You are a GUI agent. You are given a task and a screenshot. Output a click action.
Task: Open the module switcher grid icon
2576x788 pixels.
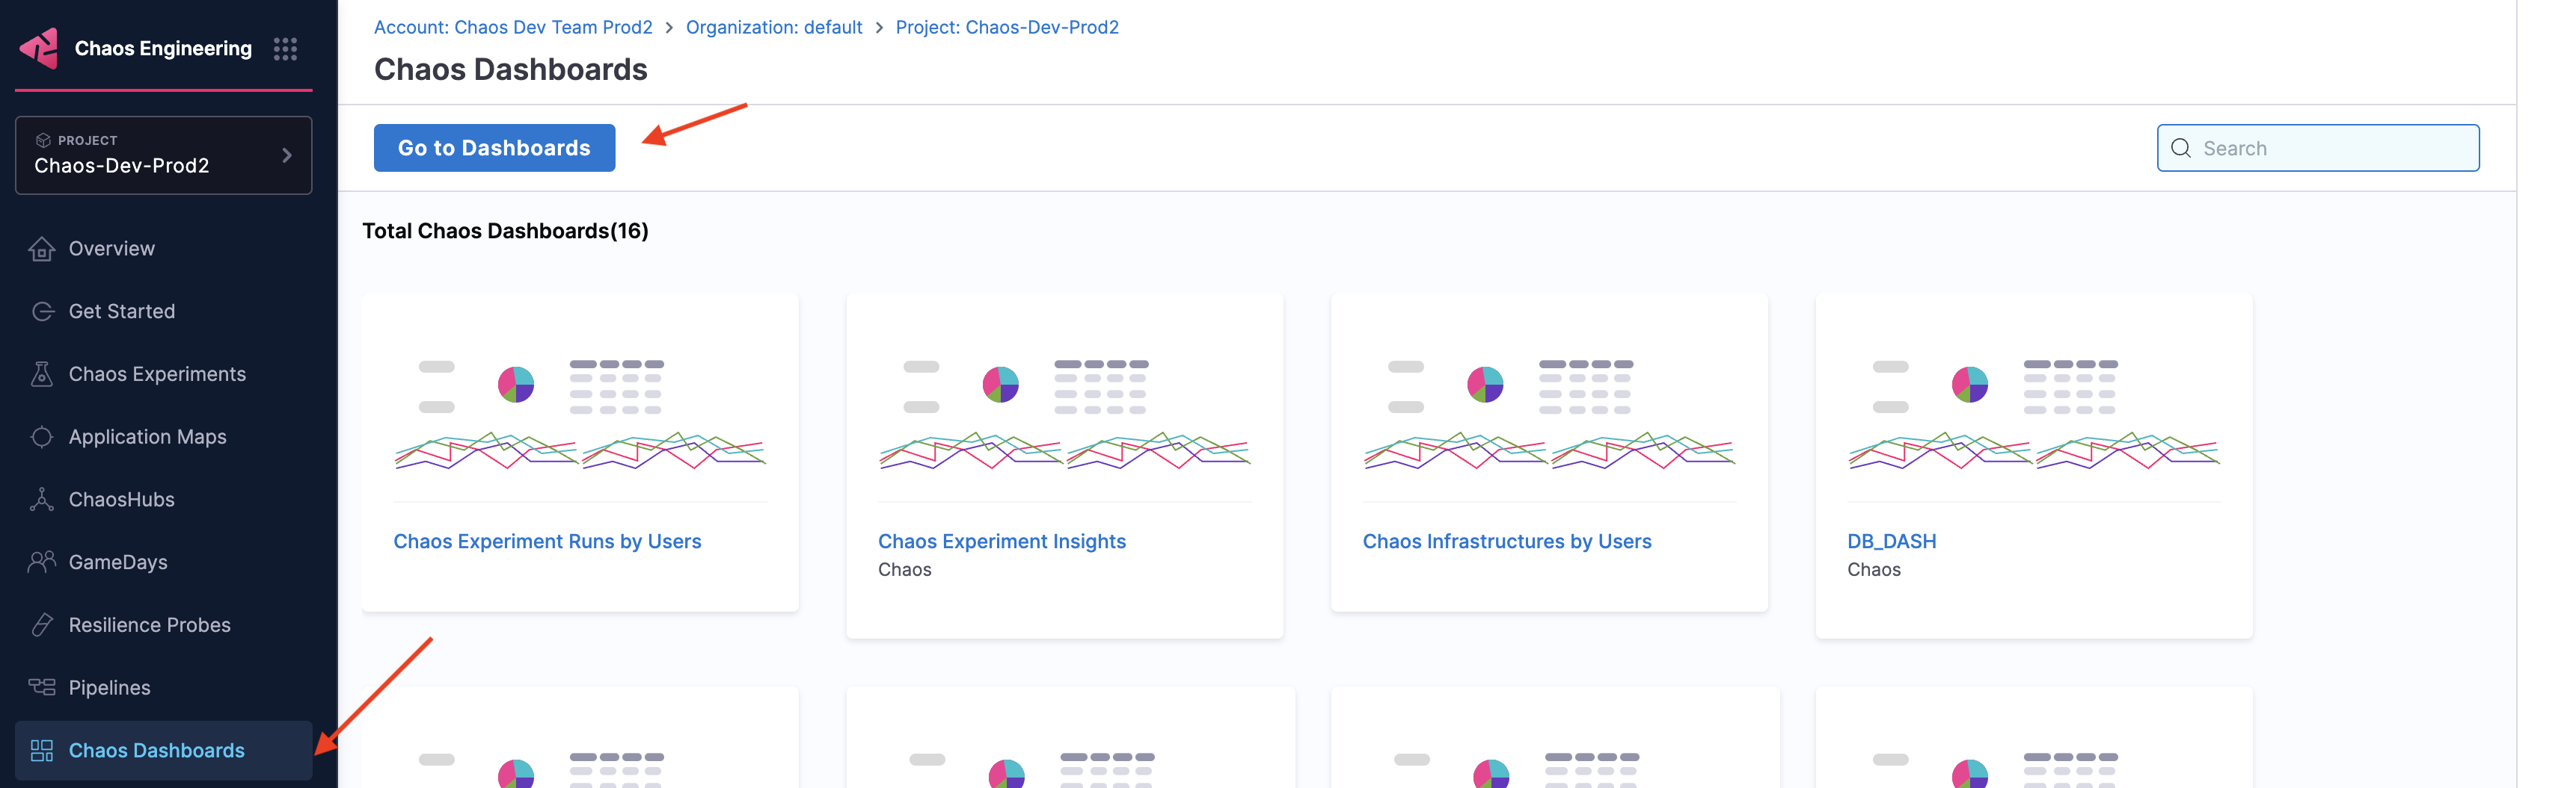tap(285, 49)
